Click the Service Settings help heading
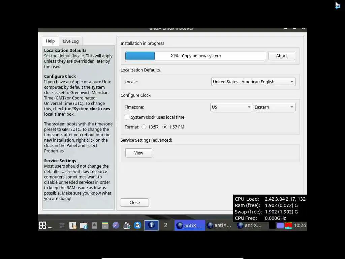The width and height of the screenshot is (345, 259). pos(60,161)
